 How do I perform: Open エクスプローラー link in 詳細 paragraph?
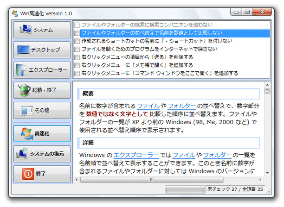[x=136, y=155]
